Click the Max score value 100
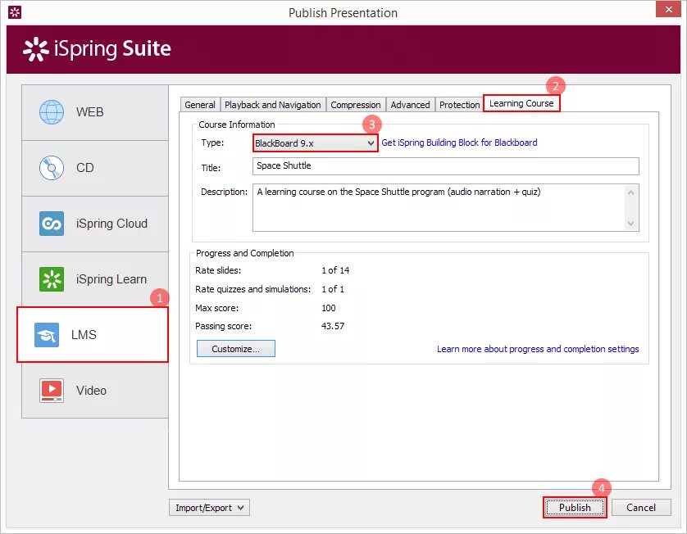 329,308
